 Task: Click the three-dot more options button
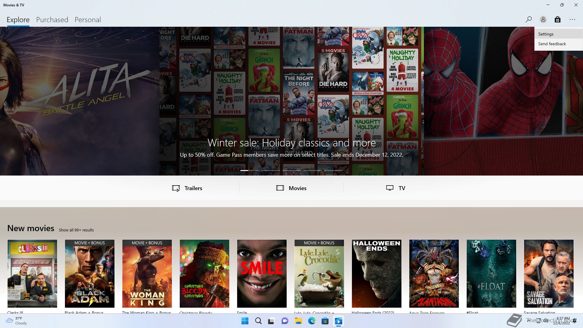[x=572, y=19]
